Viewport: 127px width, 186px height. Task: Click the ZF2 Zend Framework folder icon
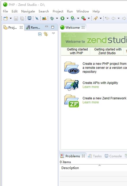72,101
